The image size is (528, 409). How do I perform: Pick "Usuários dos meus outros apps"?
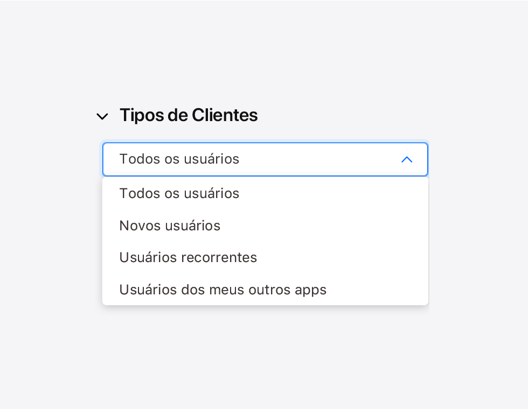click(265, 290)
